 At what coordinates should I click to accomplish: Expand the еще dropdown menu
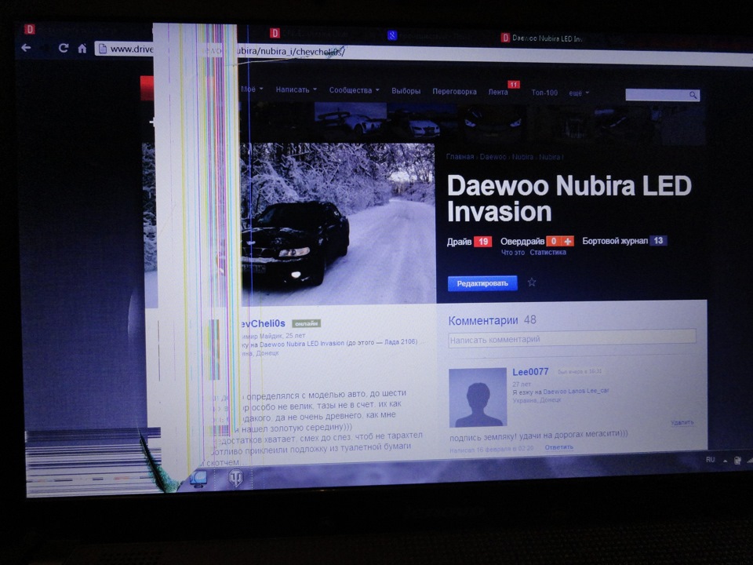pyautogui.click(x=579, y=93)
